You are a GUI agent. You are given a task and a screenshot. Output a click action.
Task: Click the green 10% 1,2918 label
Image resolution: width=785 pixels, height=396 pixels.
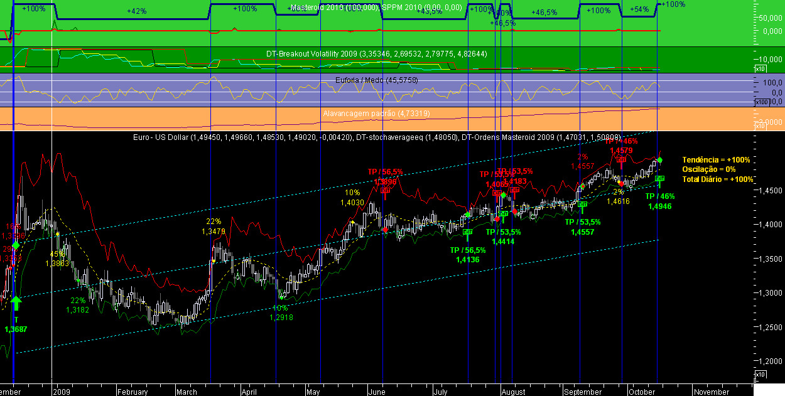click(x=281, y=313)
